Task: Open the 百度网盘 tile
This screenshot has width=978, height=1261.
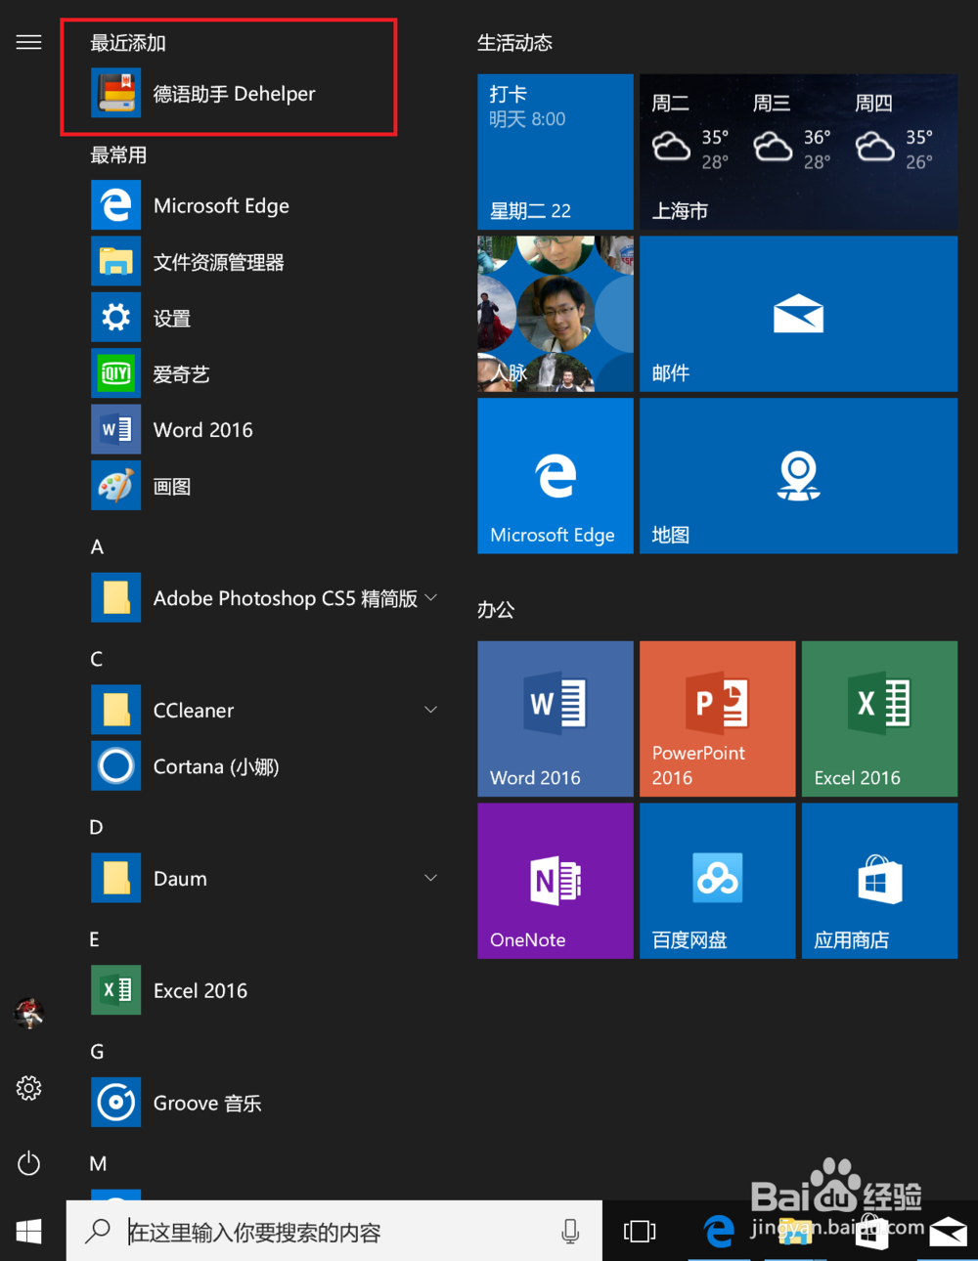Action: click(717, 881)
